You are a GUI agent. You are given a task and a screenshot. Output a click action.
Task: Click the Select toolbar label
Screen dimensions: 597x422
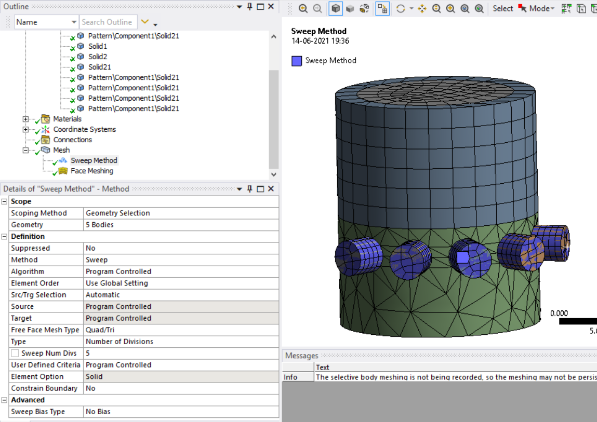[x=502, y=8]
